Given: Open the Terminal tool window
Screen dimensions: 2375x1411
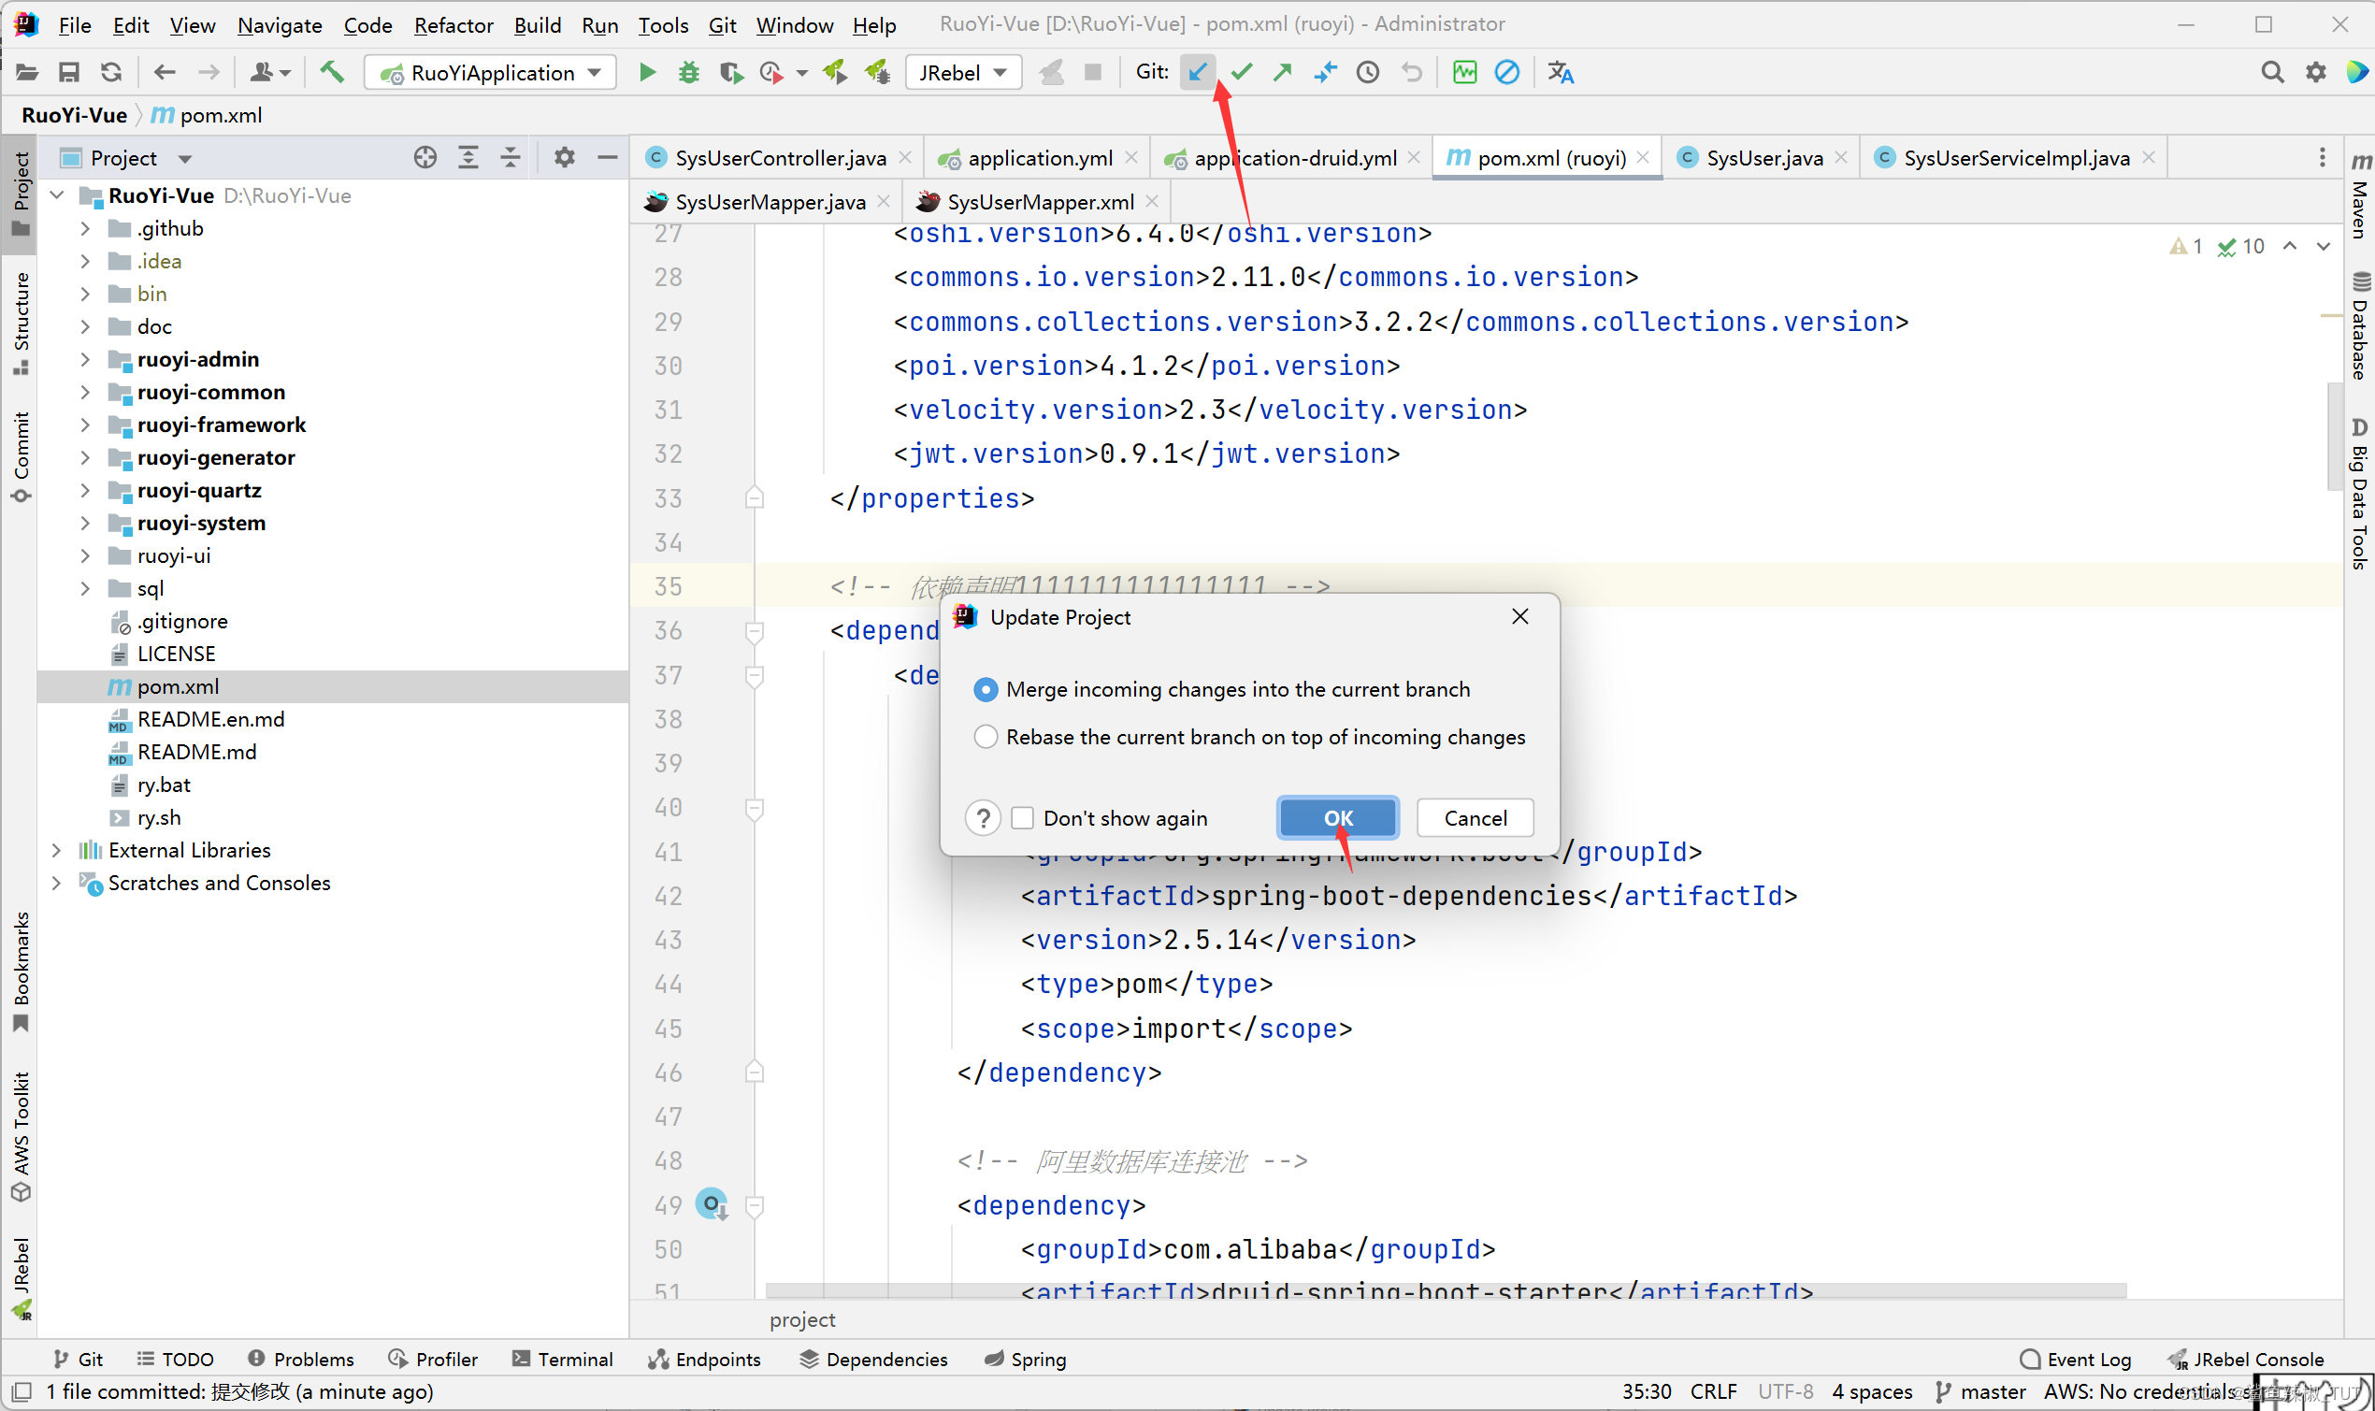Looking at the screenshot, I should point(563,1359).
